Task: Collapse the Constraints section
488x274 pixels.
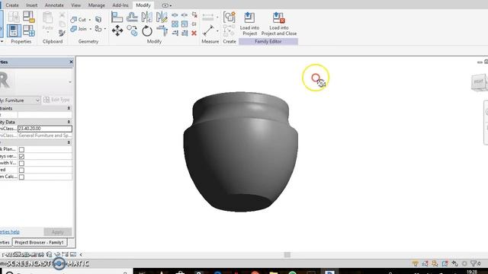Action: [x=69, y=108]
